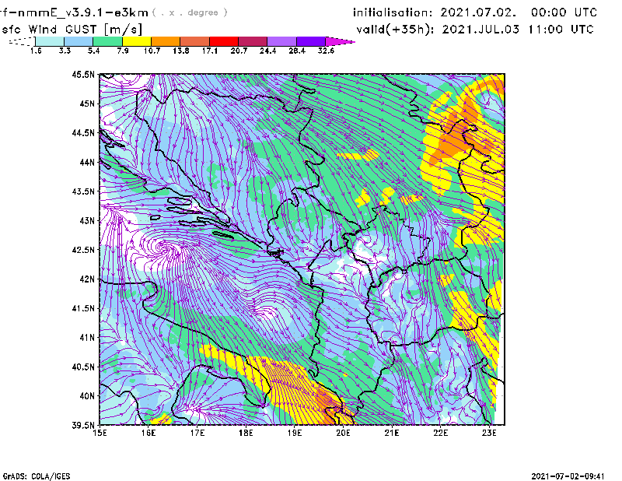Click the 42.5N latitude label
This screenshot has width=622, height=481.
(x=83, y=250)
